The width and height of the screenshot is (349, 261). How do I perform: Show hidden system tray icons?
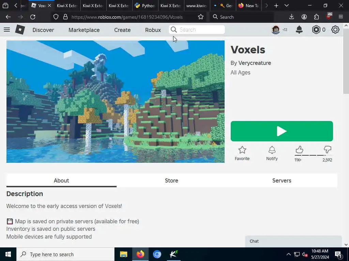click(288, 254)
